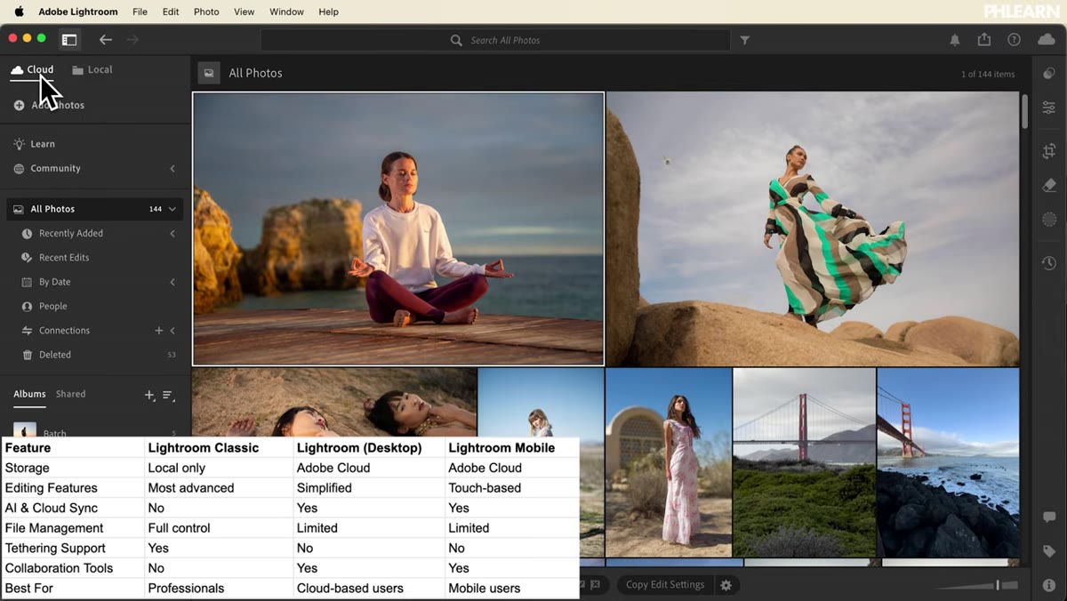
Task: Open copy settings gear options
Action: (x=726, y=585)
